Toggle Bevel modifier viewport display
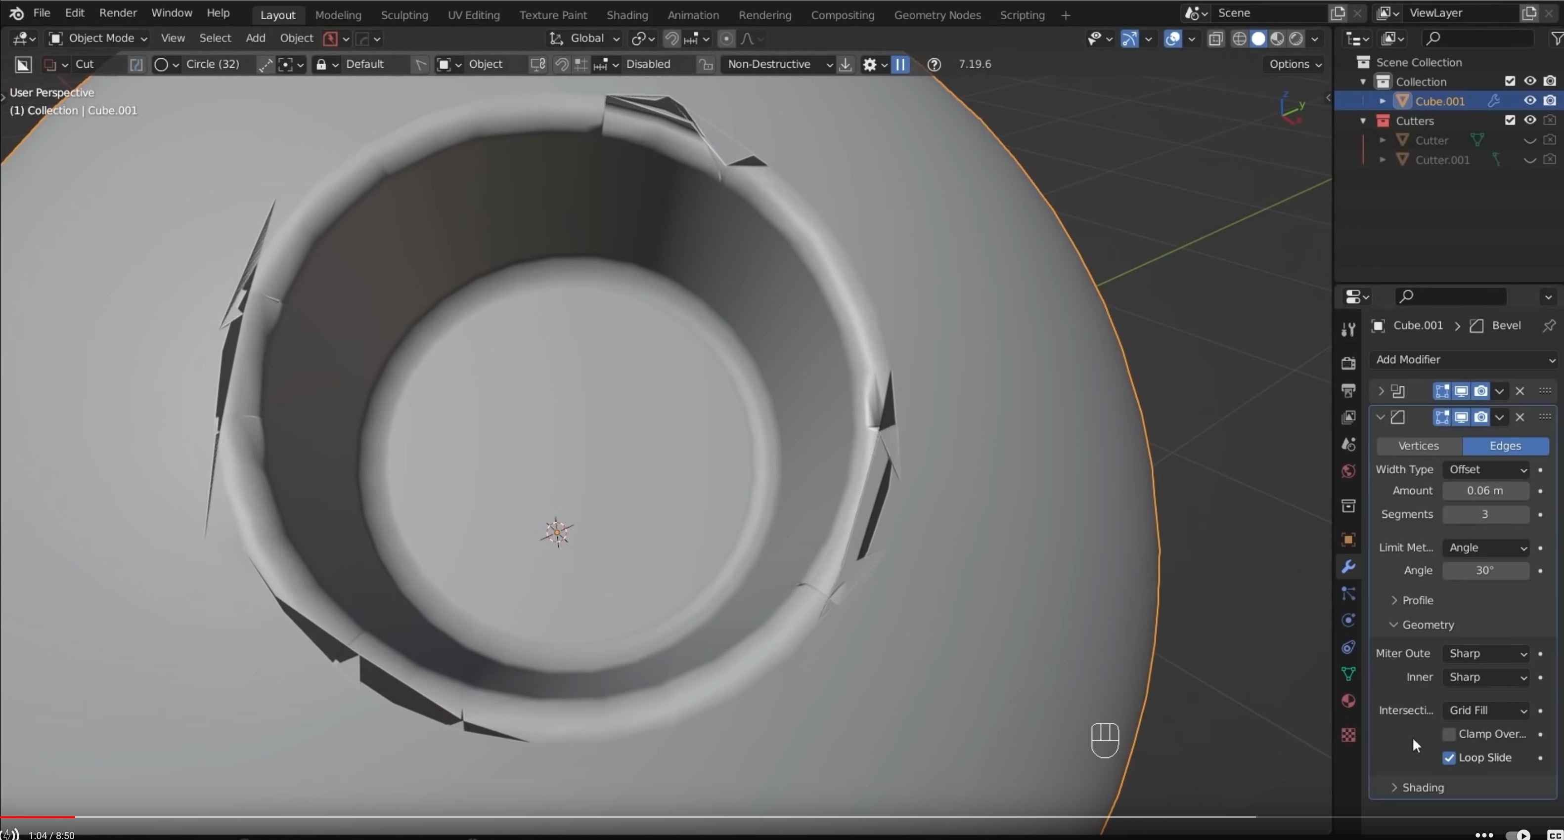The height and width of the screenshot is (840, 1564). 1461,417
